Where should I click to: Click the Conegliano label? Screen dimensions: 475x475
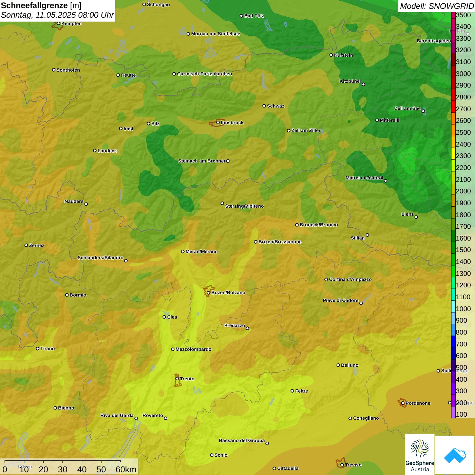[366, 418]
